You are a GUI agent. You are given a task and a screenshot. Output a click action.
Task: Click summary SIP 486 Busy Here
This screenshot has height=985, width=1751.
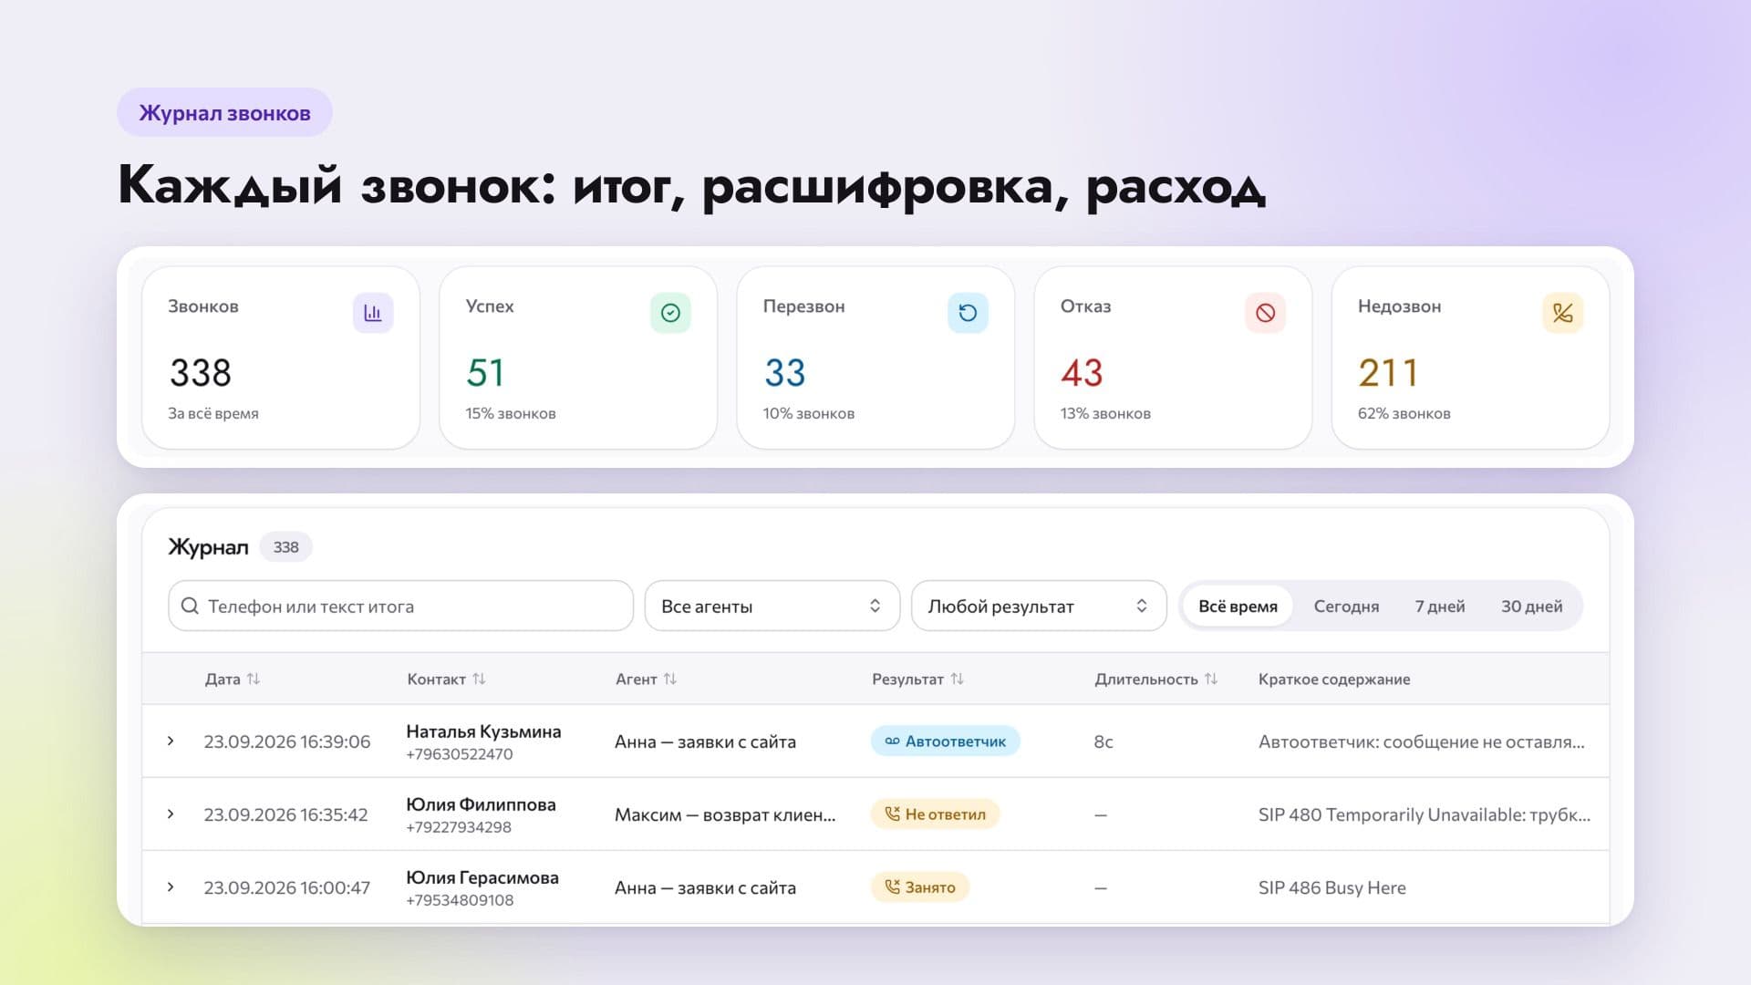(1332, 886)
